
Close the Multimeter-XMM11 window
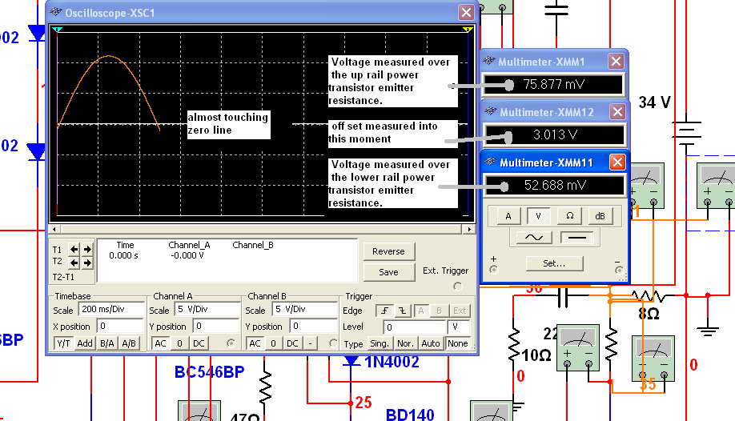617,162
